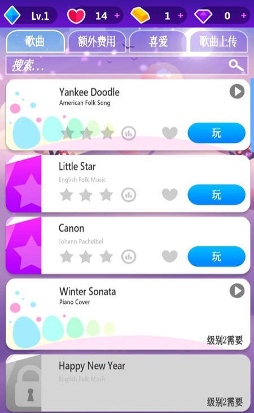Tap the blue diamond level icon
254x413 pixels.
coord(12,15)
